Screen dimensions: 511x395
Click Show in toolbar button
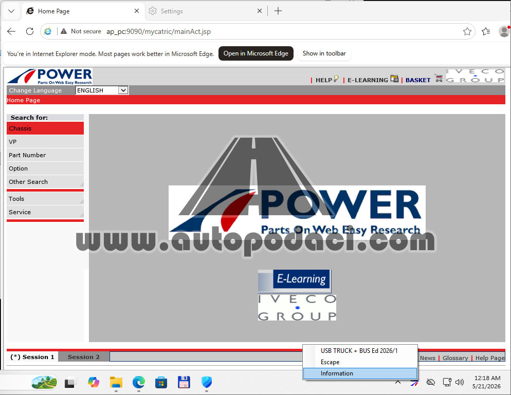(x=324, y=53)
